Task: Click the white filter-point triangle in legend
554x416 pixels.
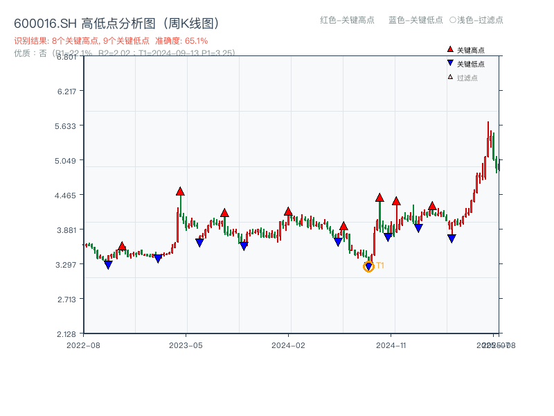Action: [450, 78]
